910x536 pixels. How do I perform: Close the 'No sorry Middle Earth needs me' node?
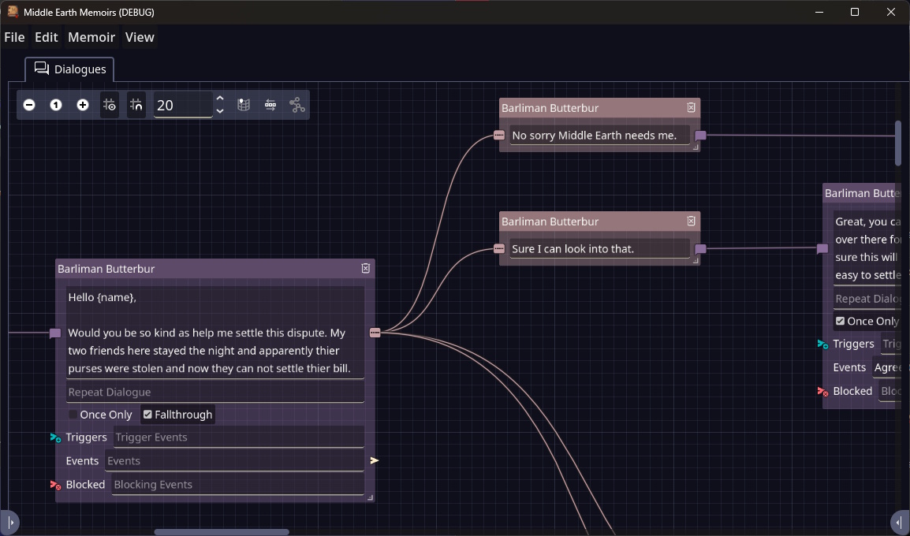click(x=691, y=108)
